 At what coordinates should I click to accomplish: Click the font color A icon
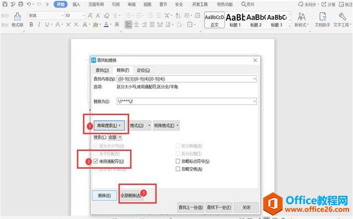pyautogui.click(x=106, y=24)
